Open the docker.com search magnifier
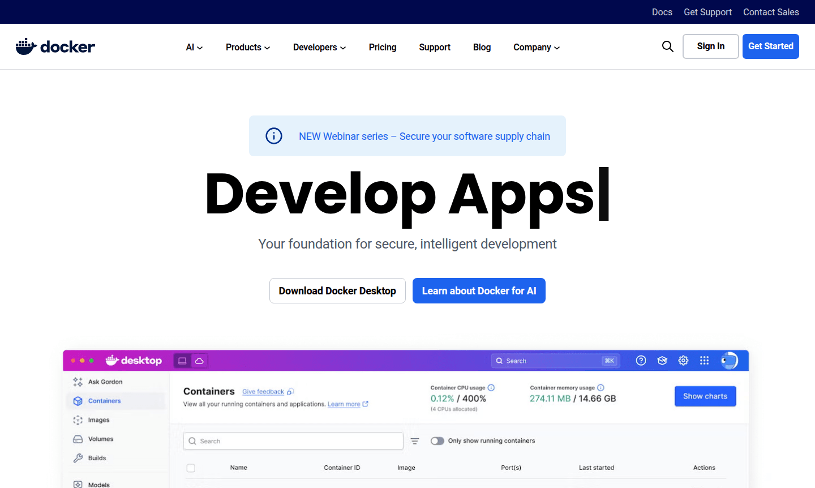 pyautogui.click(x=667, y=46)
